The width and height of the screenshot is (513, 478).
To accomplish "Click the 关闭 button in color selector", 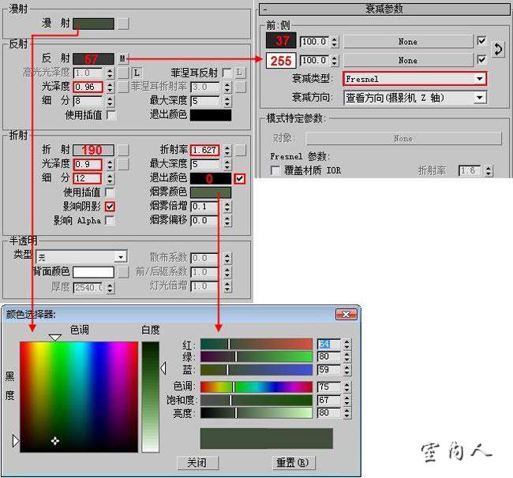I will pyautogui.click(x=198, y=463).
